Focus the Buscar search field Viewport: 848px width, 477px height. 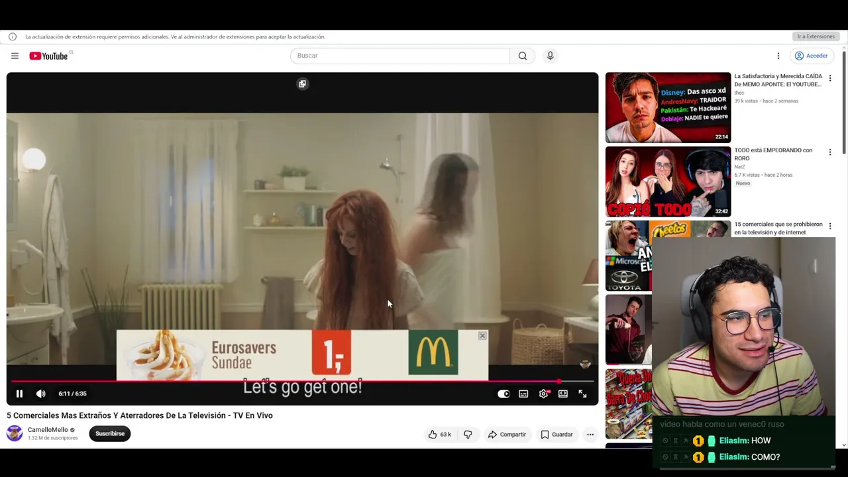click(400, 56)
